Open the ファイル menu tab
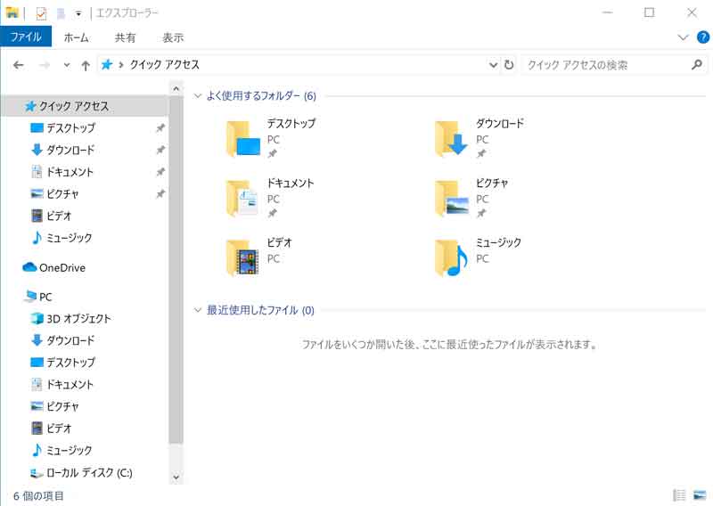This screenshot has height=506, width=713. click(26, 37)
